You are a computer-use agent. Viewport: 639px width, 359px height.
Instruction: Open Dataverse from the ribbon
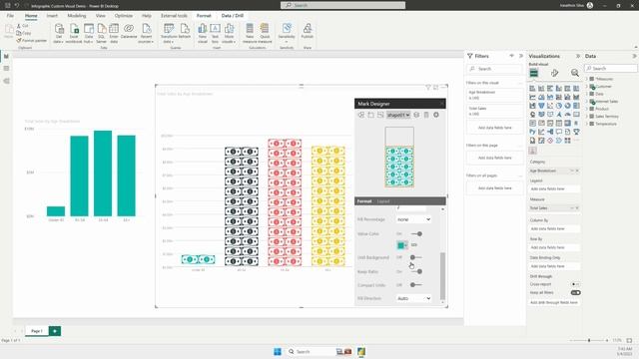click(129, 31)
